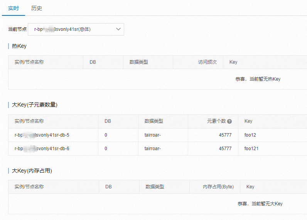Click the 热Key section title
Viewport: 307px width, 220px height.
click(x=19, y=46)
